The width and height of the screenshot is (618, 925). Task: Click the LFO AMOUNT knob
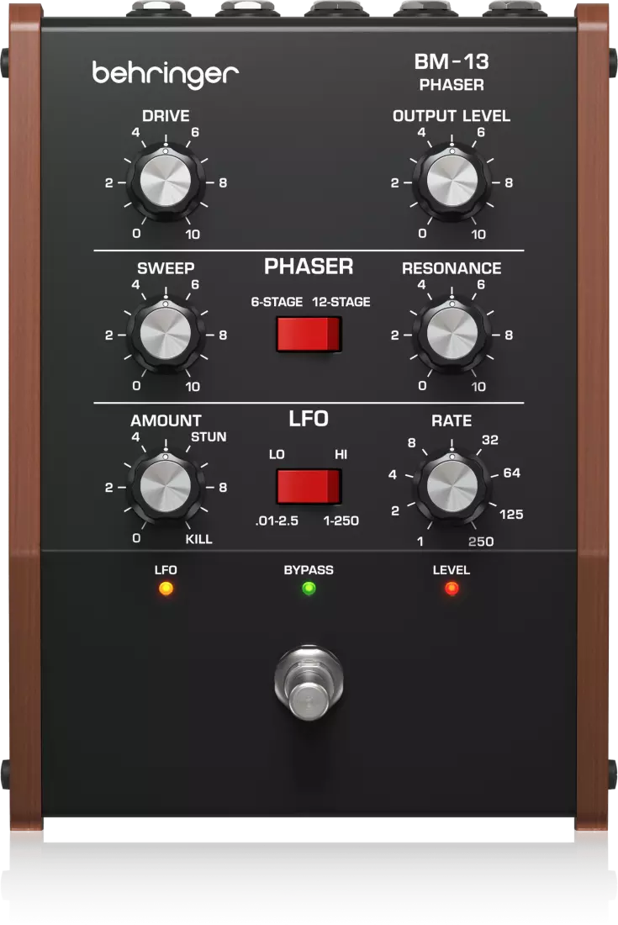point(166,487)
